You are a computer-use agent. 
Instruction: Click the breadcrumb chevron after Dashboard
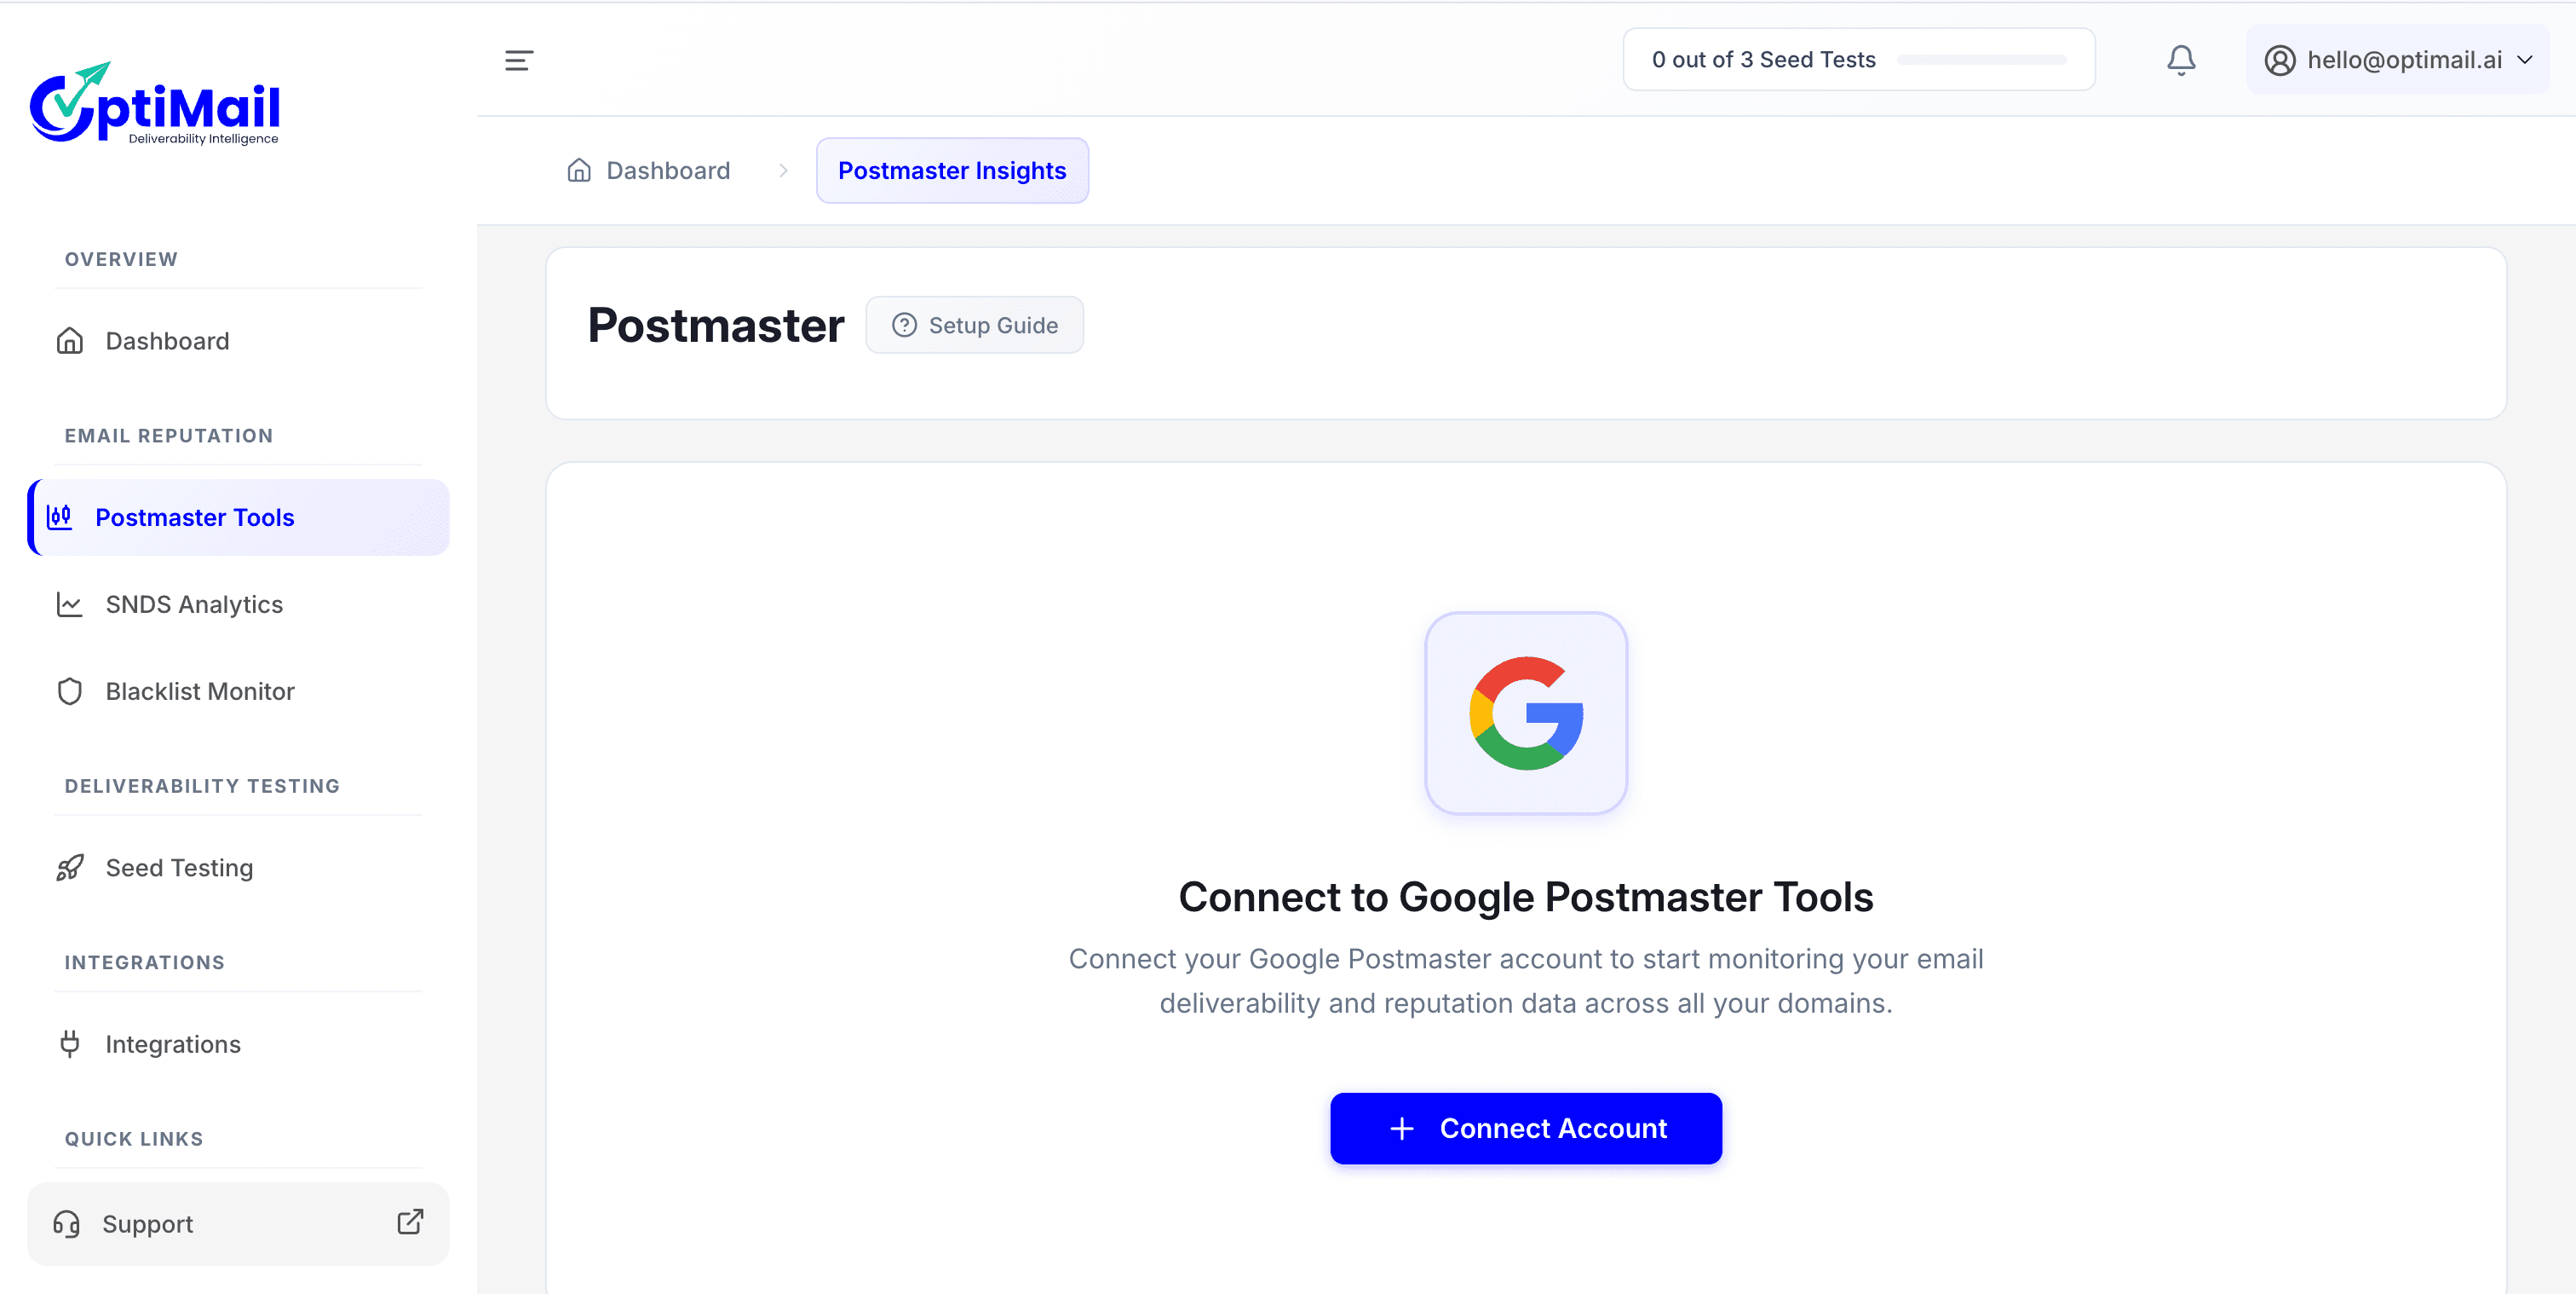tap(783, 170)
